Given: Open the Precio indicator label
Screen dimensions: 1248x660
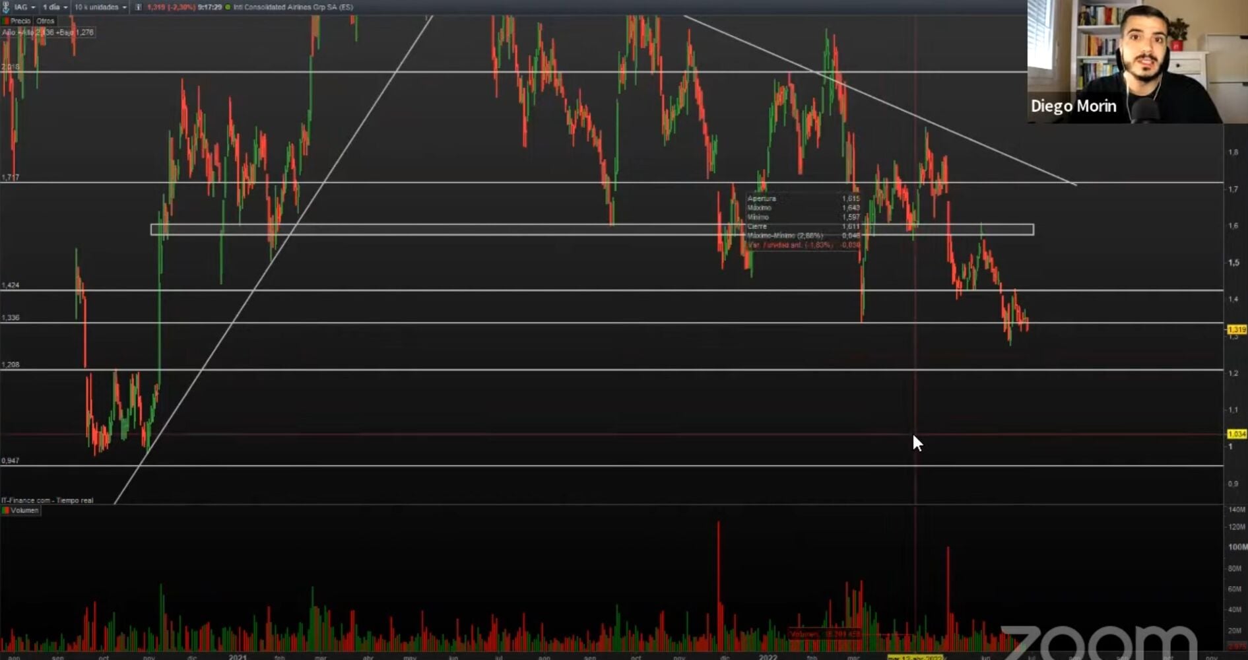Looking at the screenshot, I should (x=20, y=21).
